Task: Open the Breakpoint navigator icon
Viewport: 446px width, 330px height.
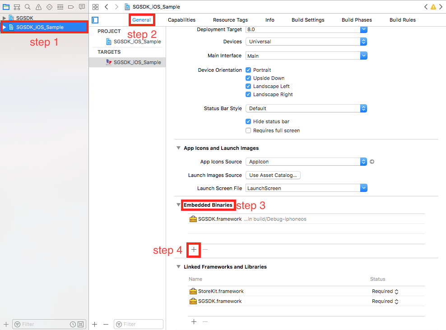Action: click(71, 7)
